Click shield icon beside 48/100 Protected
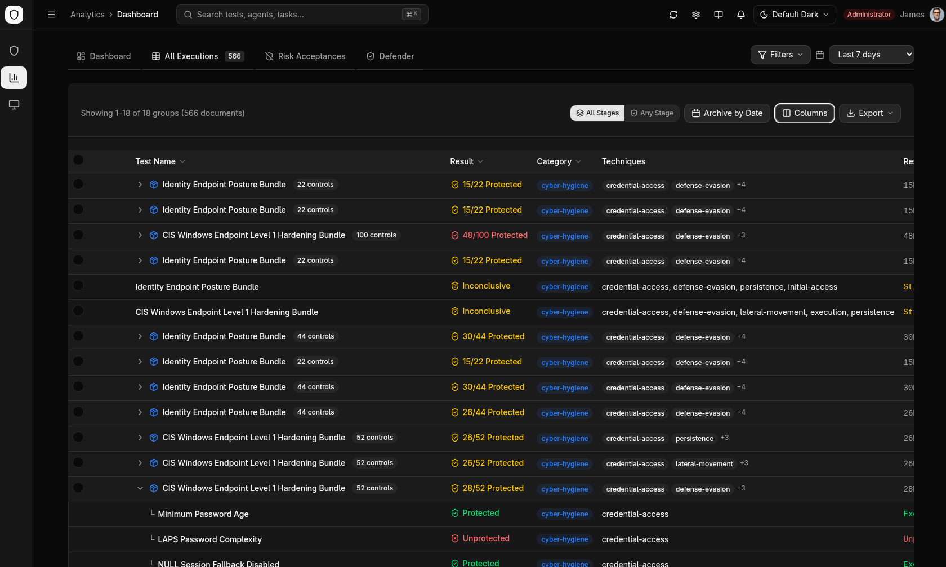The width and height of the screenshot is (946, 567). (455, 235)
